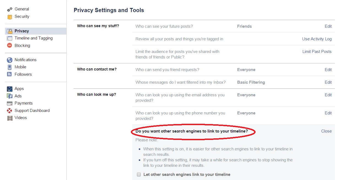This screenshot has width=341, height=180.
Task: Open General settings gear icon
Action: click(10, 9)
